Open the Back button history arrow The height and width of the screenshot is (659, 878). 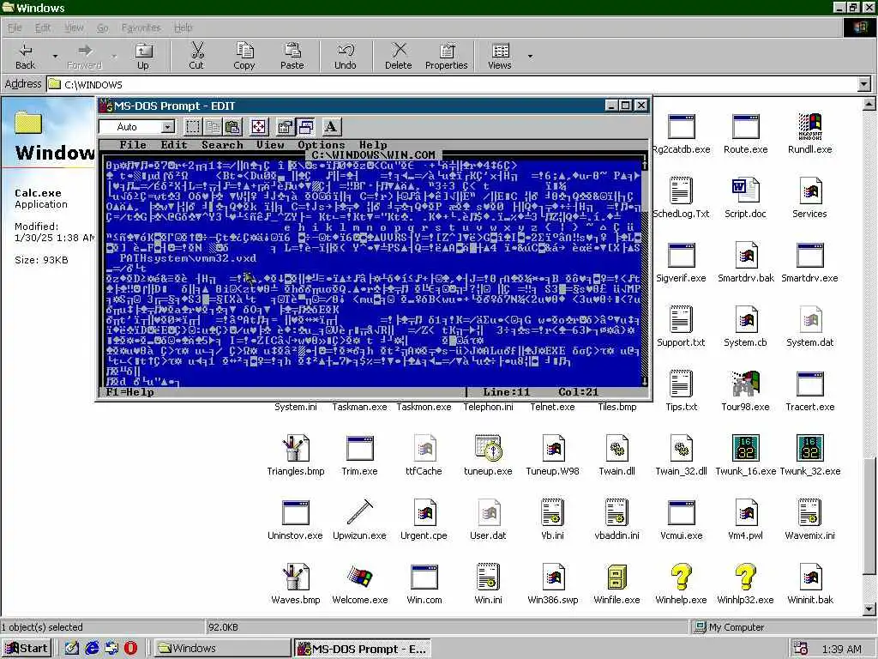(55, 57)
